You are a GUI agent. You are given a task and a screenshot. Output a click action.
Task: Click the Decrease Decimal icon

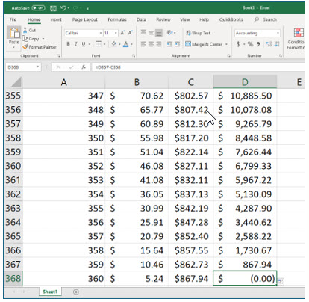click(277, 44)
